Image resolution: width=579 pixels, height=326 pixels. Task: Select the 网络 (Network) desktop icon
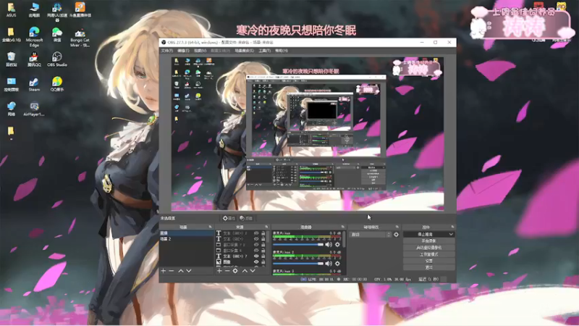(11, 109)
